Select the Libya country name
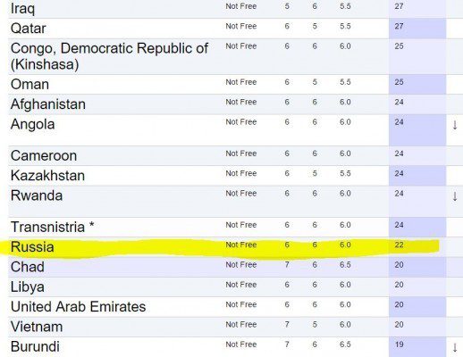This screenshot has width=463, height=357. click(28, 287)
